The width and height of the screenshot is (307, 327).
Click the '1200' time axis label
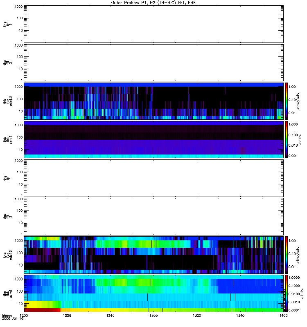click(x=24, y=315)
